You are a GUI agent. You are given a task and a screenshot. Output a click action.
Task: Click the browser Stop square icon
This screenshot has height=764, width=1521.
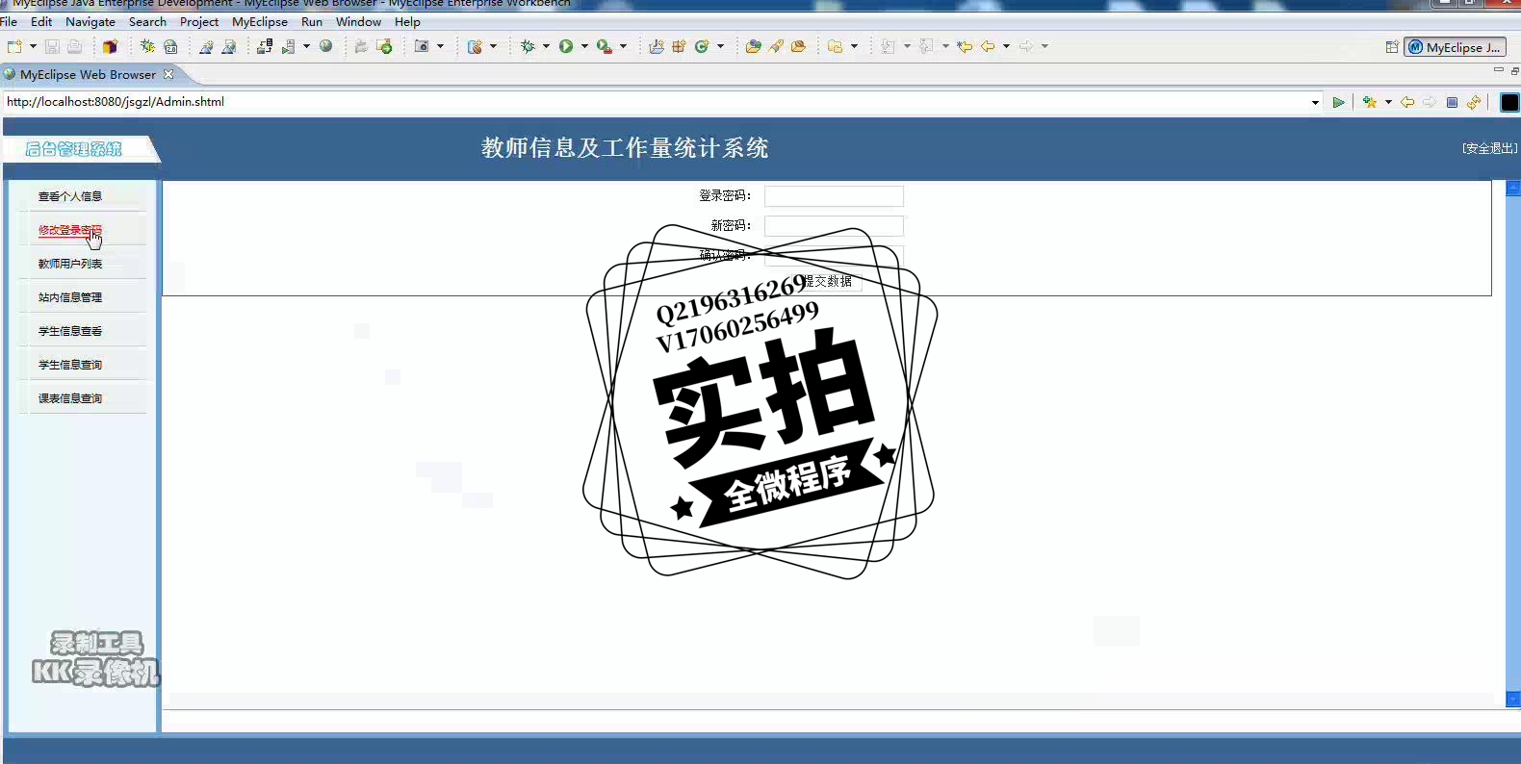pyautogui.click(x=1452, y=102)
